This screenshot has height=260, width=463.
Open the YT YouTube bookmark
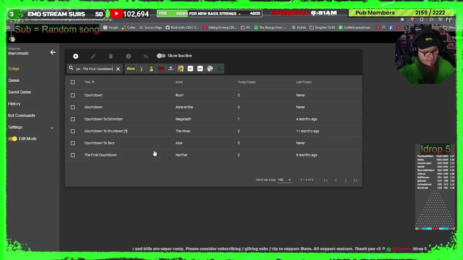[381, 27]
